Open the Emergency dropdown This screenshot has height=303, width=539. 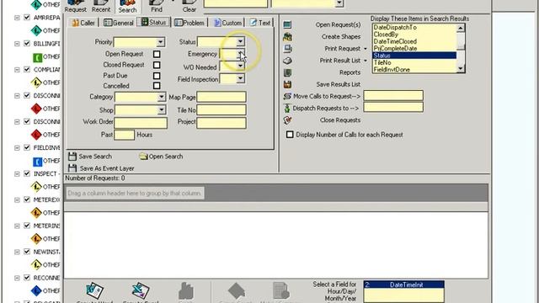pos(240,54)
